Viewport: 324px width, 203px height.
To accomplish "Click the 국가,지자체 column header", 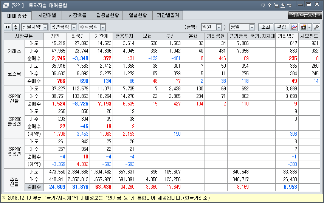I will [263, 36].
